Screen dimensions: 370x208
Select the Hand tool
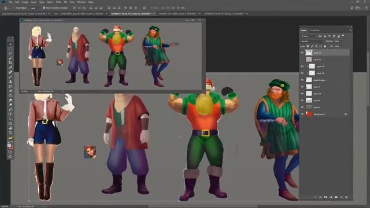coord(10,128)
